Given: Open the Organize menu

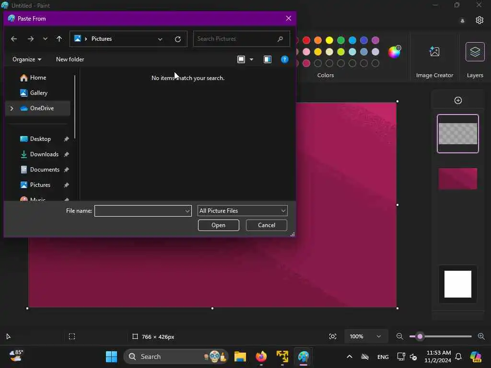Looking at the screenshot, I should pos(27,59).
